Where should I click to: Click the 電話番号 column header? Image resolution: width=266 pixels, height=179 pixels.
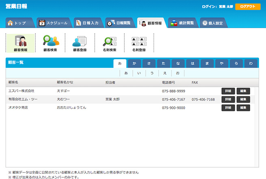point(168,82)
